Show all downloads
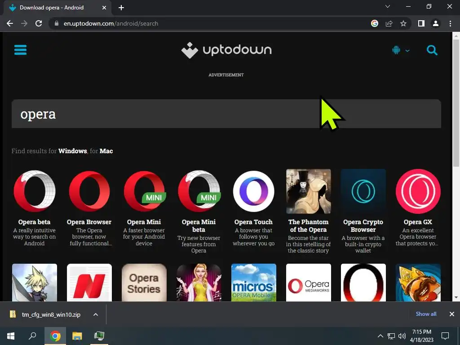460x345 pixels. 426,314
